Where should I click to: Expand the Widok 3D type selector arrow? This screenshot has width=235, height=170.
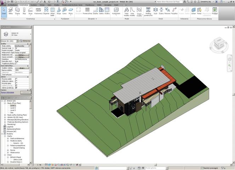30,34
